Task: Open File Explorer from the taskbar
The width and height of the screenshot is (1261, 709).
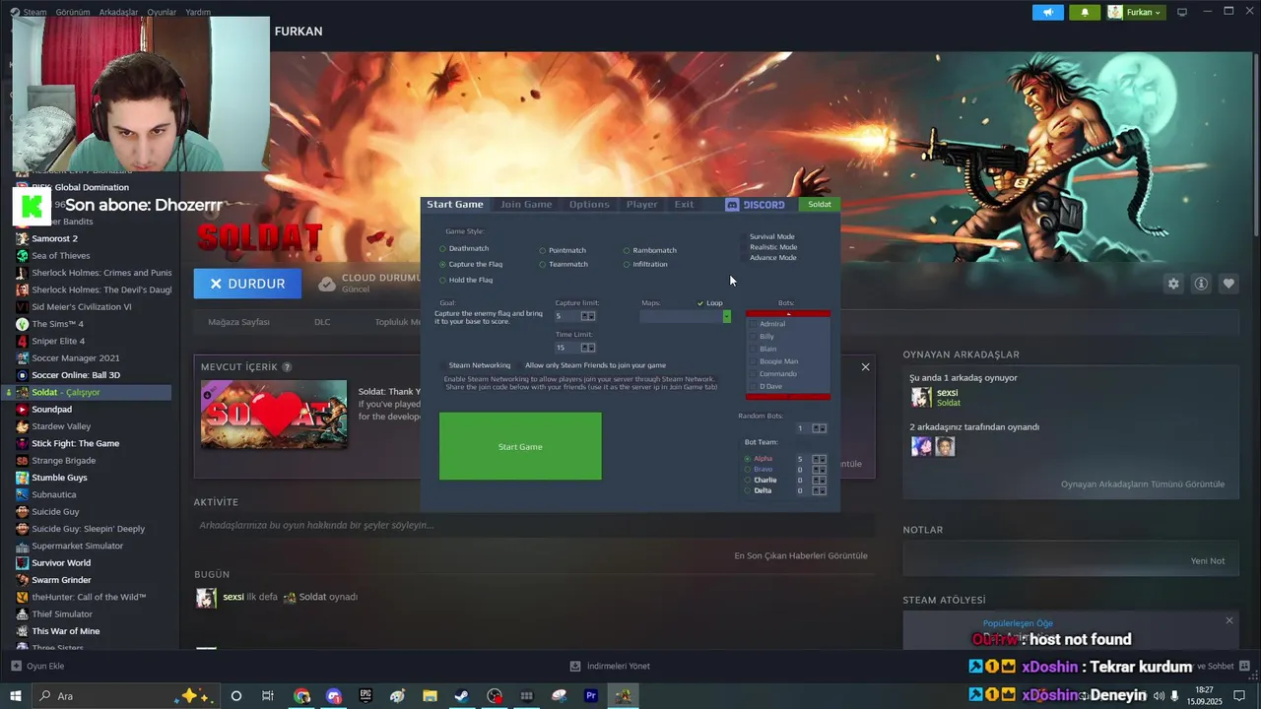Action: tap(430, 696)
